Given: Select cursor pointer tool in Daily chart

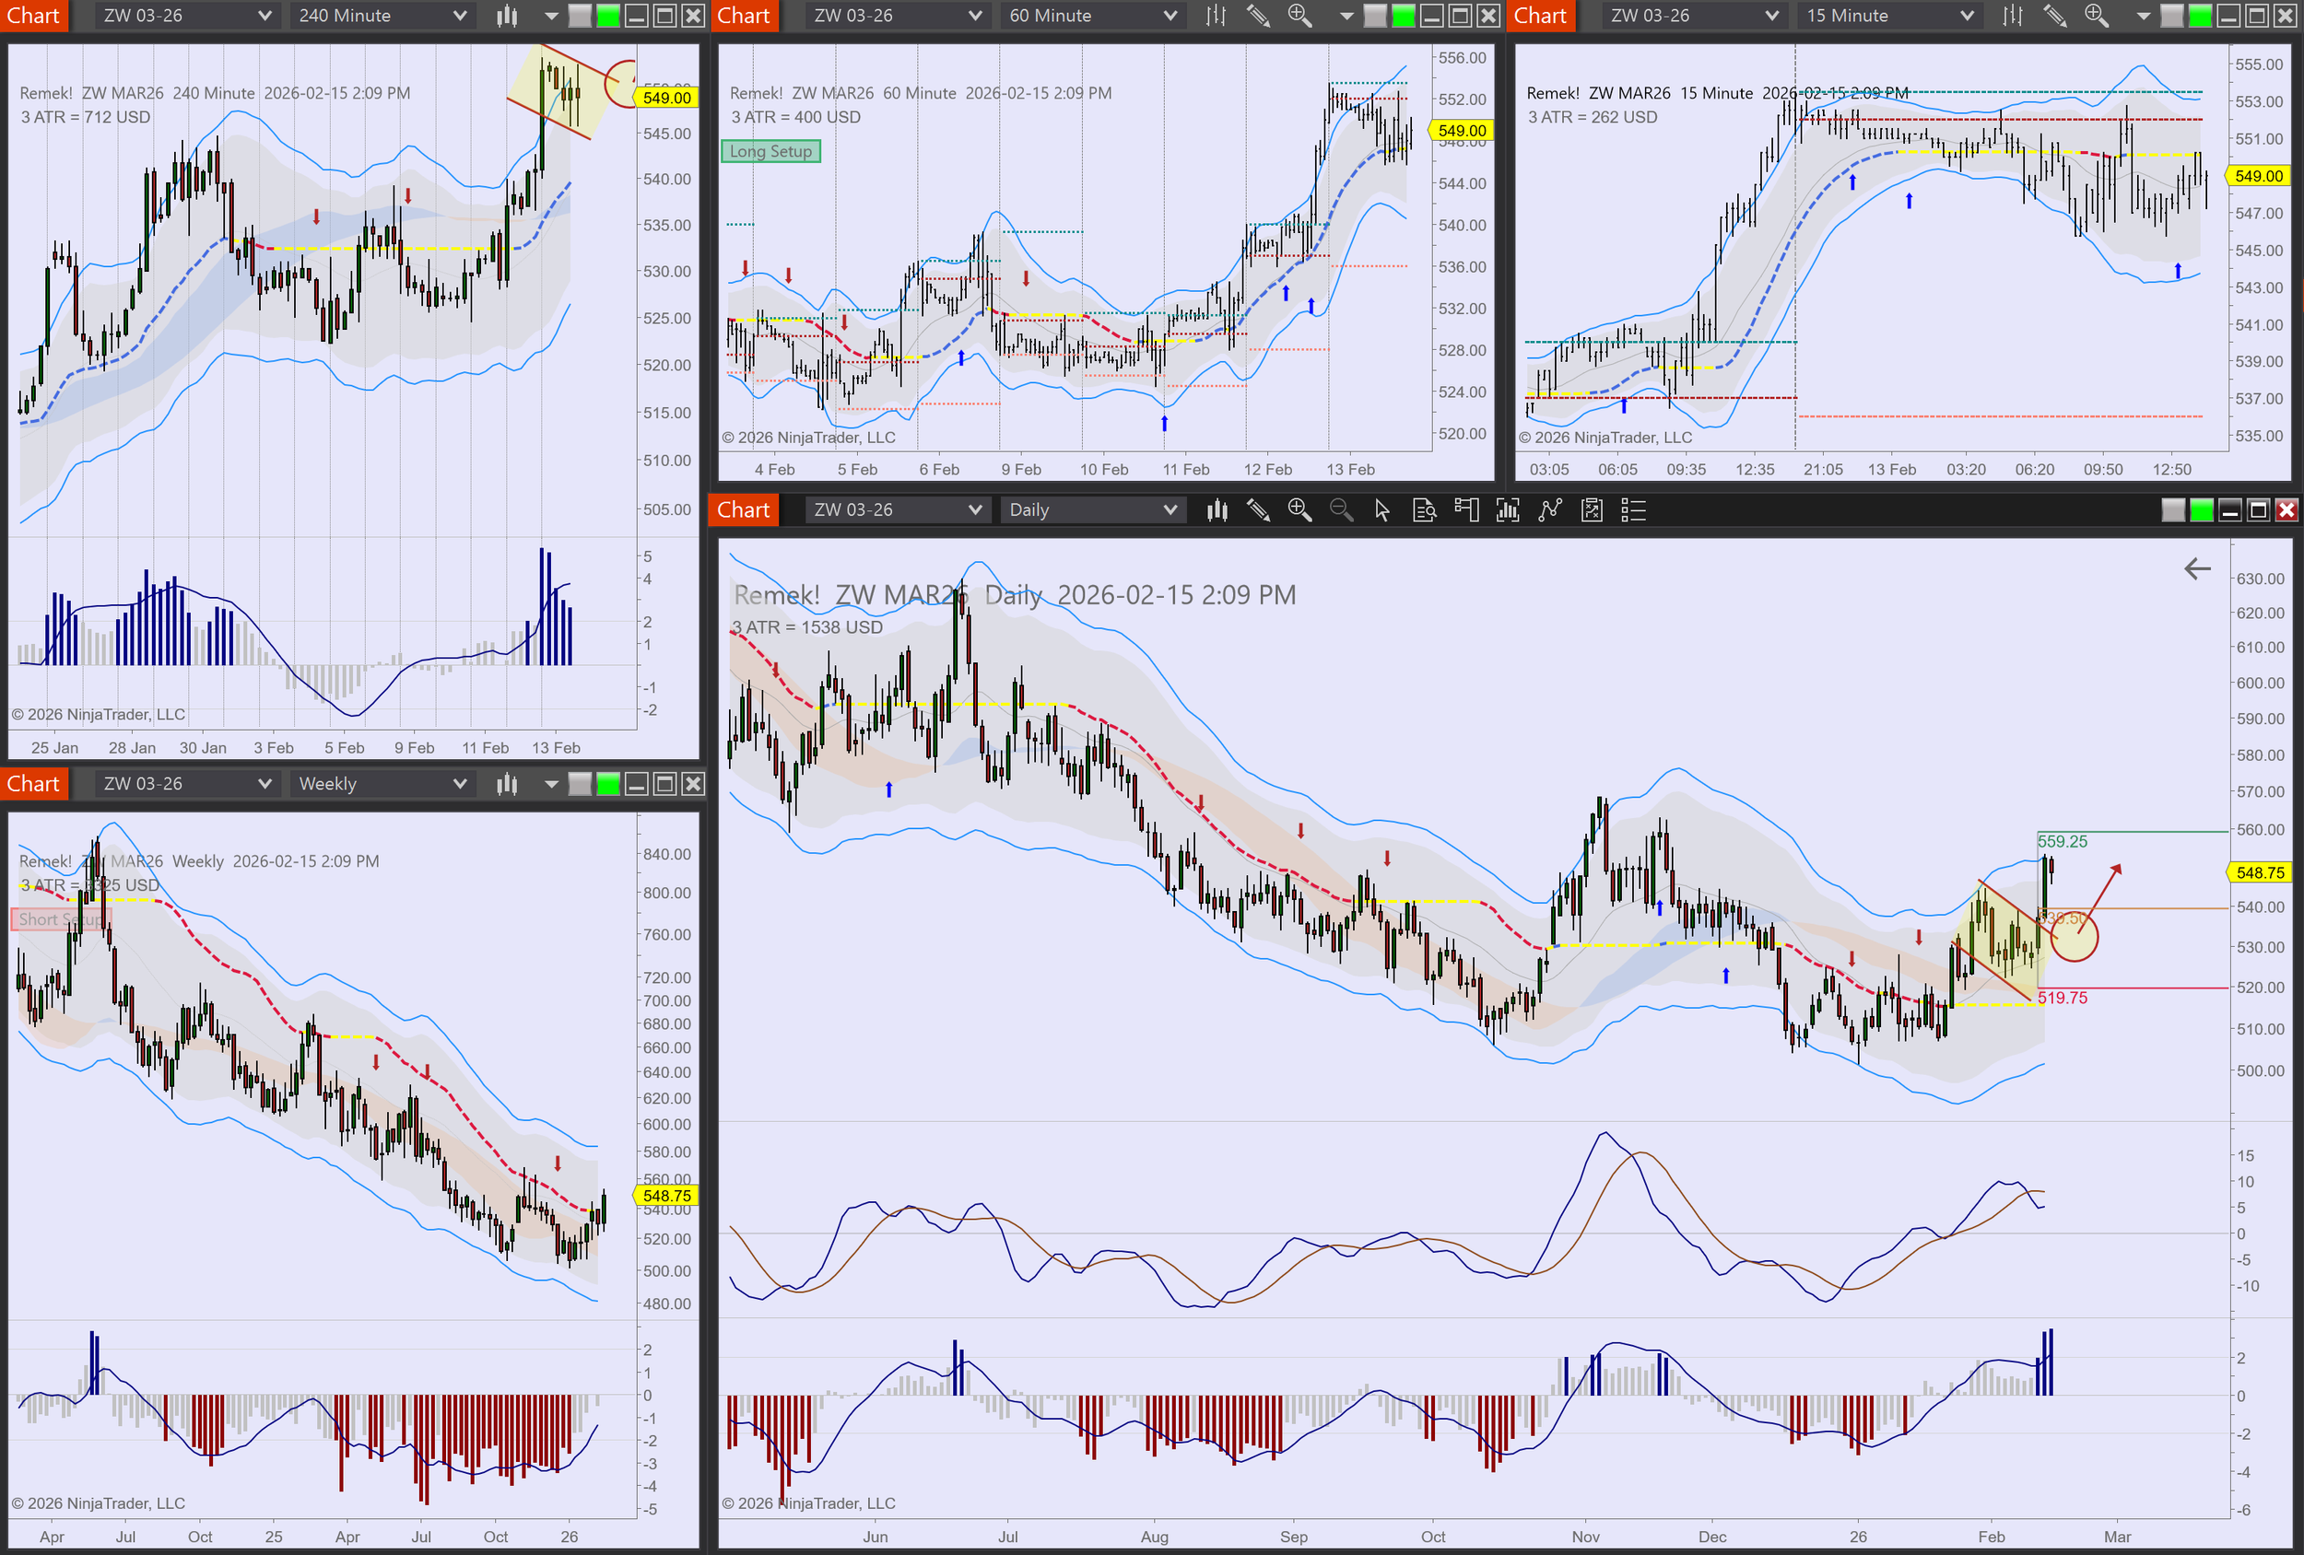Looking at the screenshot, I should 1382,510.
